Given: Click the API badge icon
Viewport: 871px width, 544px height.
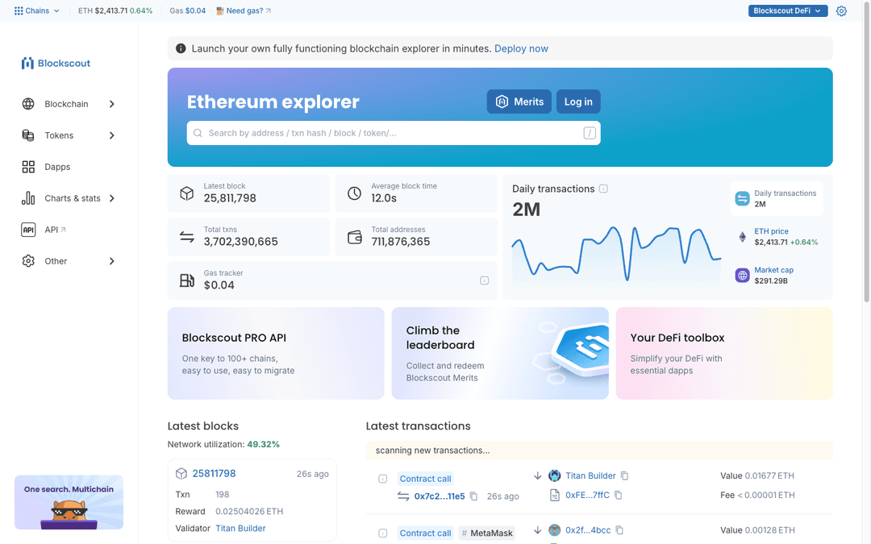Looking at the screenshot, I should click(x=28, y=230).
